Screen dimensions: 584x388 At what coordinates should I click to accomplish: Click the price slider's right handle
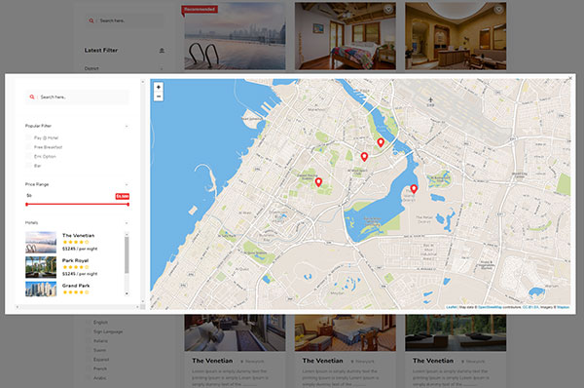tap(128, 204)
